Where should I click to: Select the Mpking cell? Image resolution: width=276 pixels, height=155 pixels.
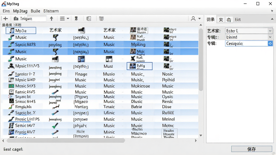point(138,44)
